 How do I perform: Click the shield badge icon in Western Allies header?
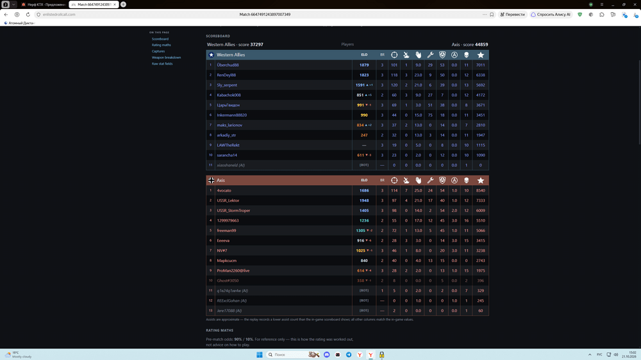[x=442, y=54]
